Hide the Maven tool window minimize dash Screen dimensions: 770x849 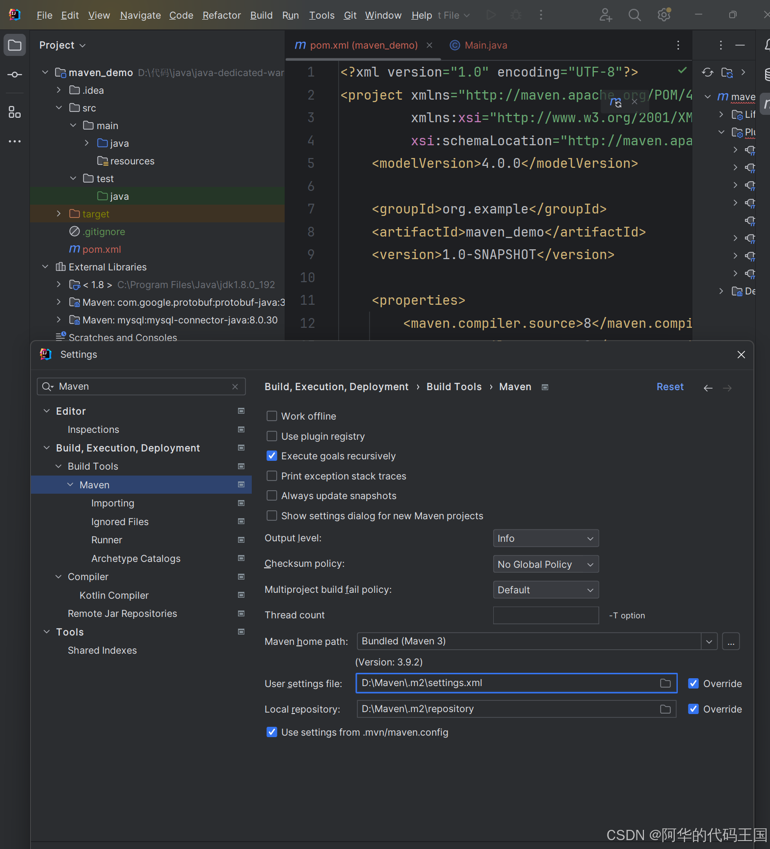tap(740, 45)
